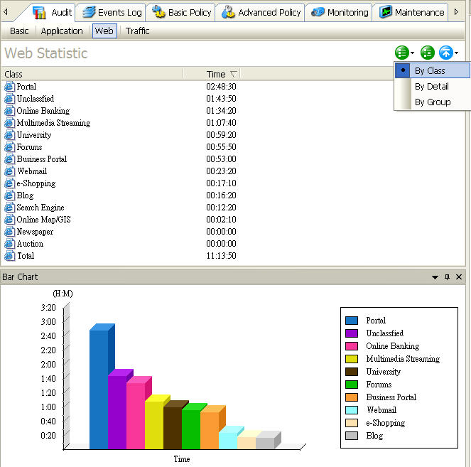Viewport: 471px width, 467px height.
Task: Click the time value 02:48:30
Action: [221, 87]
